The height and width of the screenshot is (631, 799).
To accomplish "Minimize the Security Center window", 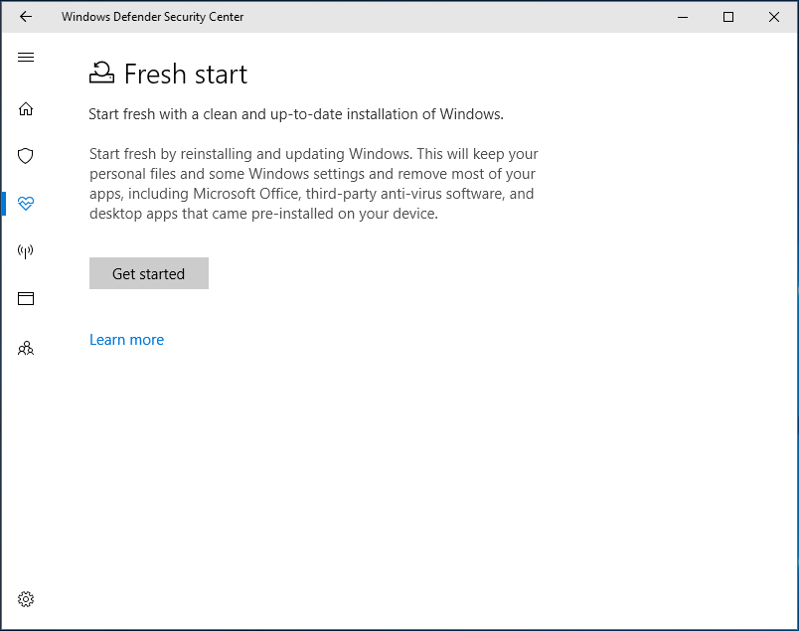I will 683,17.
